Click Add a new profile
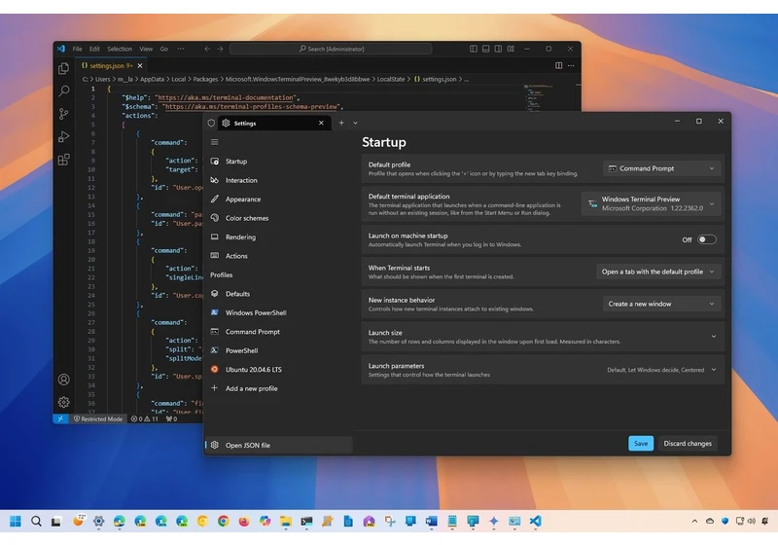The height and width of the screenshot is (545, 778). click(x=279, y=388)
